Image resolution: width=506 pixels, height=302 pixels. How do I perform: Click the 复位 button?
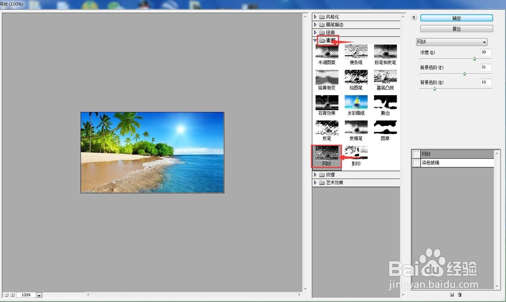click(x=456, y=29)
